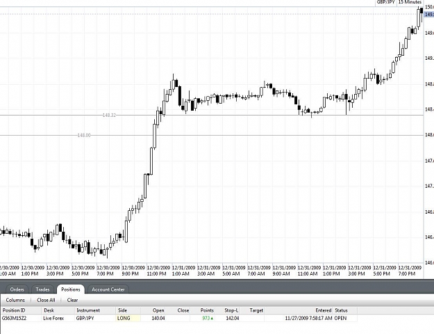Open the Account Center tab
This screenshot has width=434, height=334.
108,289
